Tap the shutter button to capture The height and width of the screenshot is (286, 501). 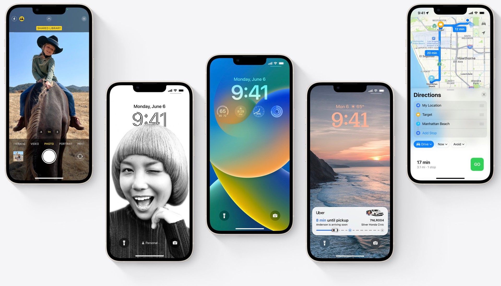pyautogui.click(x=48, y=156)
